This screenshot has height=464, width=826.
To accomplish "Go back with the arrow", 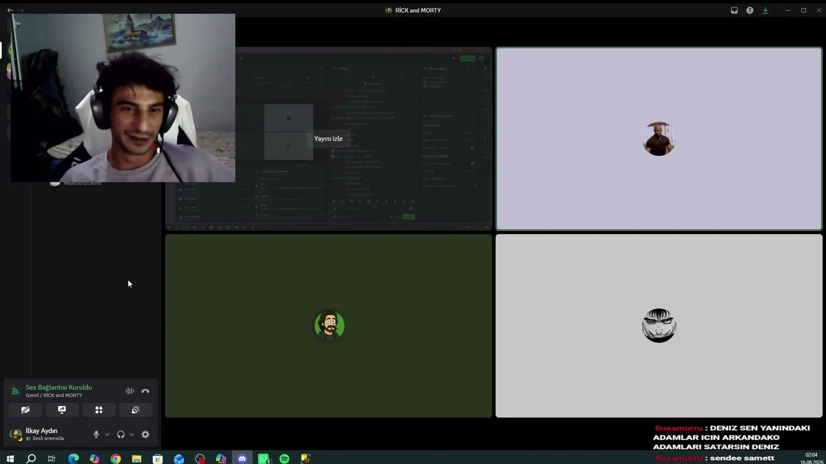I will (10, 10).
